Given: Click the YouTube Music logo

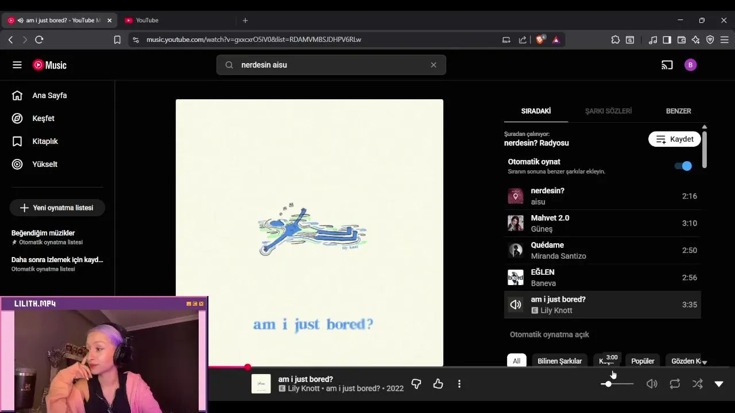Looking at the screenshot, I should (49, 65).
